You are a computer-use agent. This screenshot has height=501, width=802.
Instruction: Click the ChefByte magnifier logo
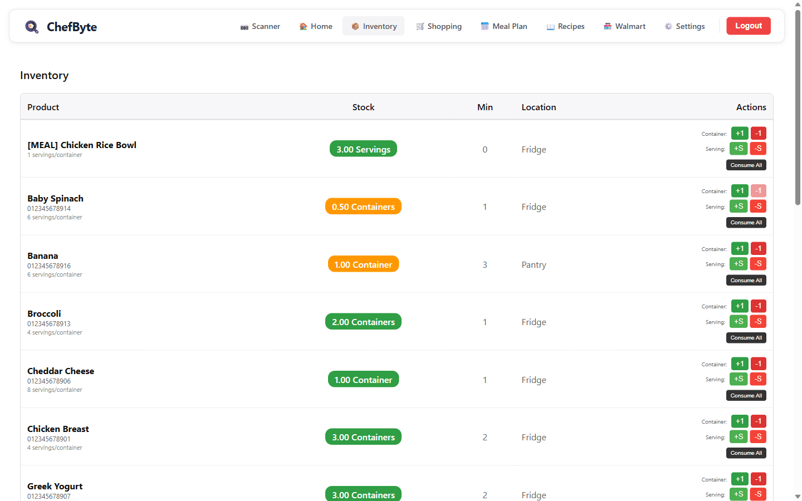coord(32,26)
